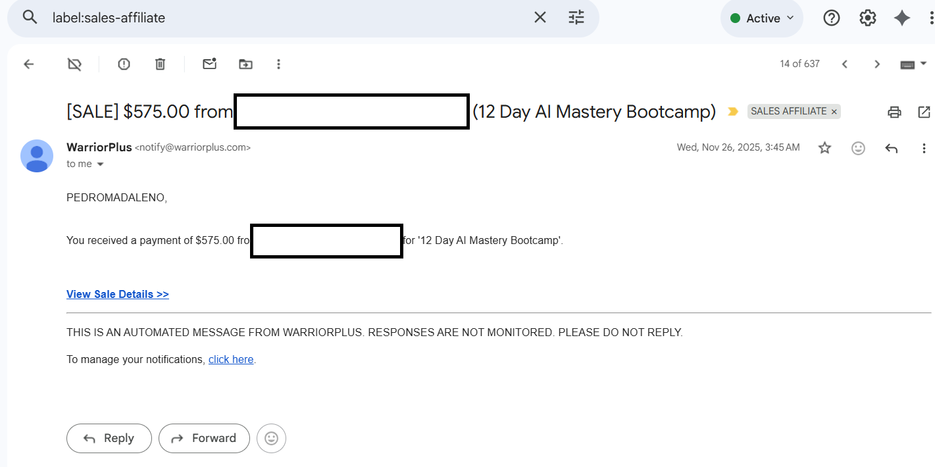This screenshot has height=467, width=935.
Task: Expand the Active status dropdown
Action: [762, 18]
